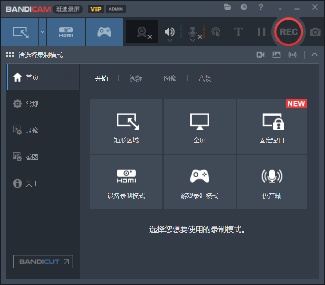Click the blue speaker volume level meter

pos(180,31)
